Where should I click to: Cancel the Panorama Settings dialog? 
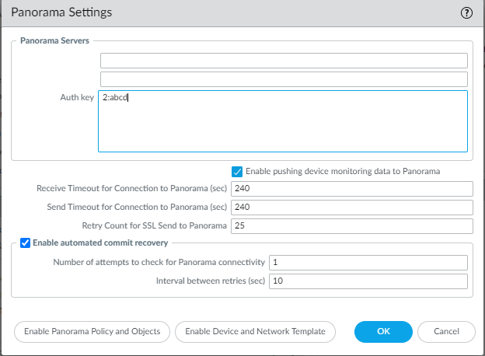[446, 331]
